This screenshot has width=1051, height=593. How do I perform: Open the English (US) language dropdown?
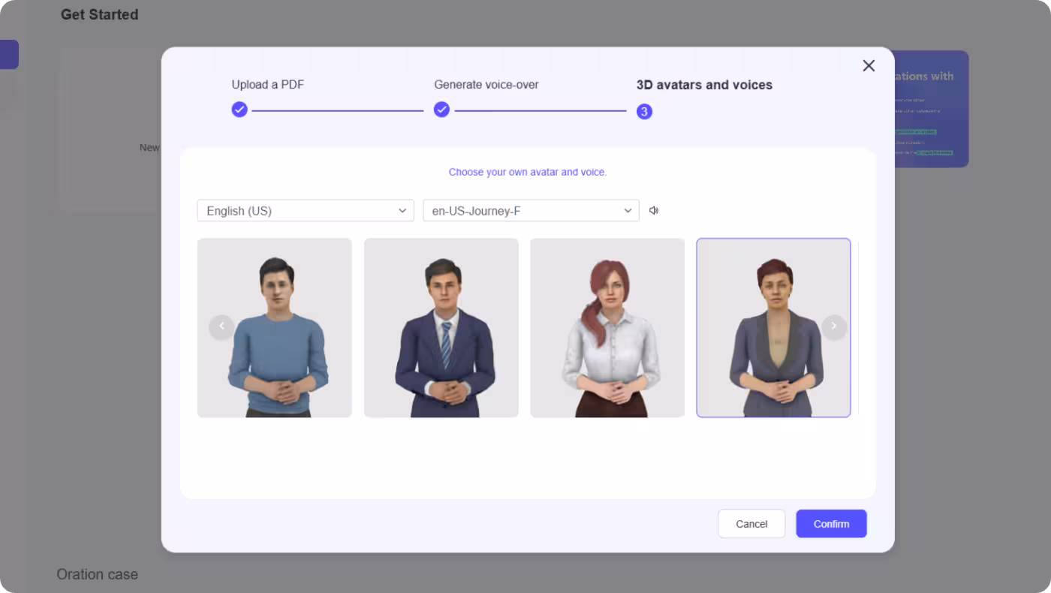(x=306, y=211)
